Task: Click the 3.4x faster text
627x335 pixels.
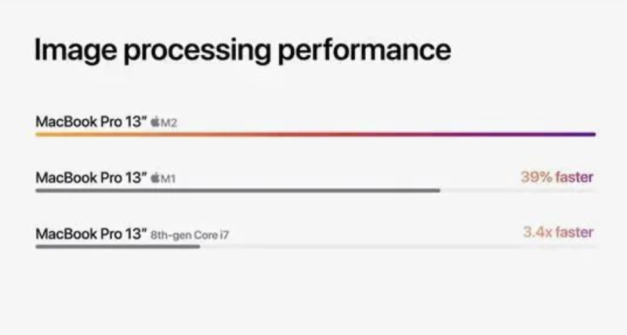Action: 558,232
